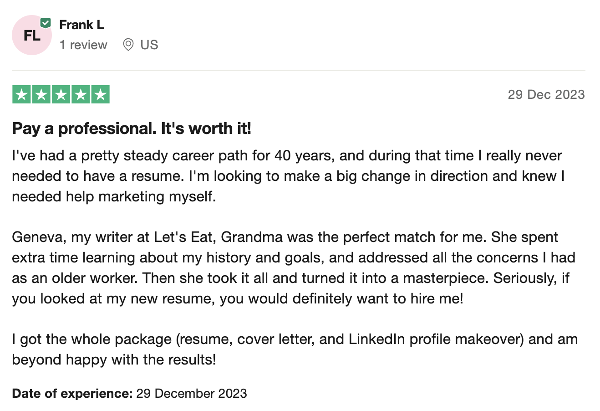Click the FL avatar circle
Image resolution: width=600 pixels, height=411 pixels.
[x=32, y=35]
